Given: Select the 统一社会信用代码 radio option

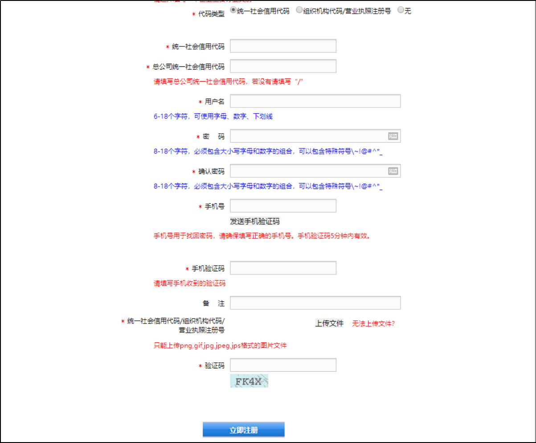Looking at the screenshot, I should [x=233, y=10].
